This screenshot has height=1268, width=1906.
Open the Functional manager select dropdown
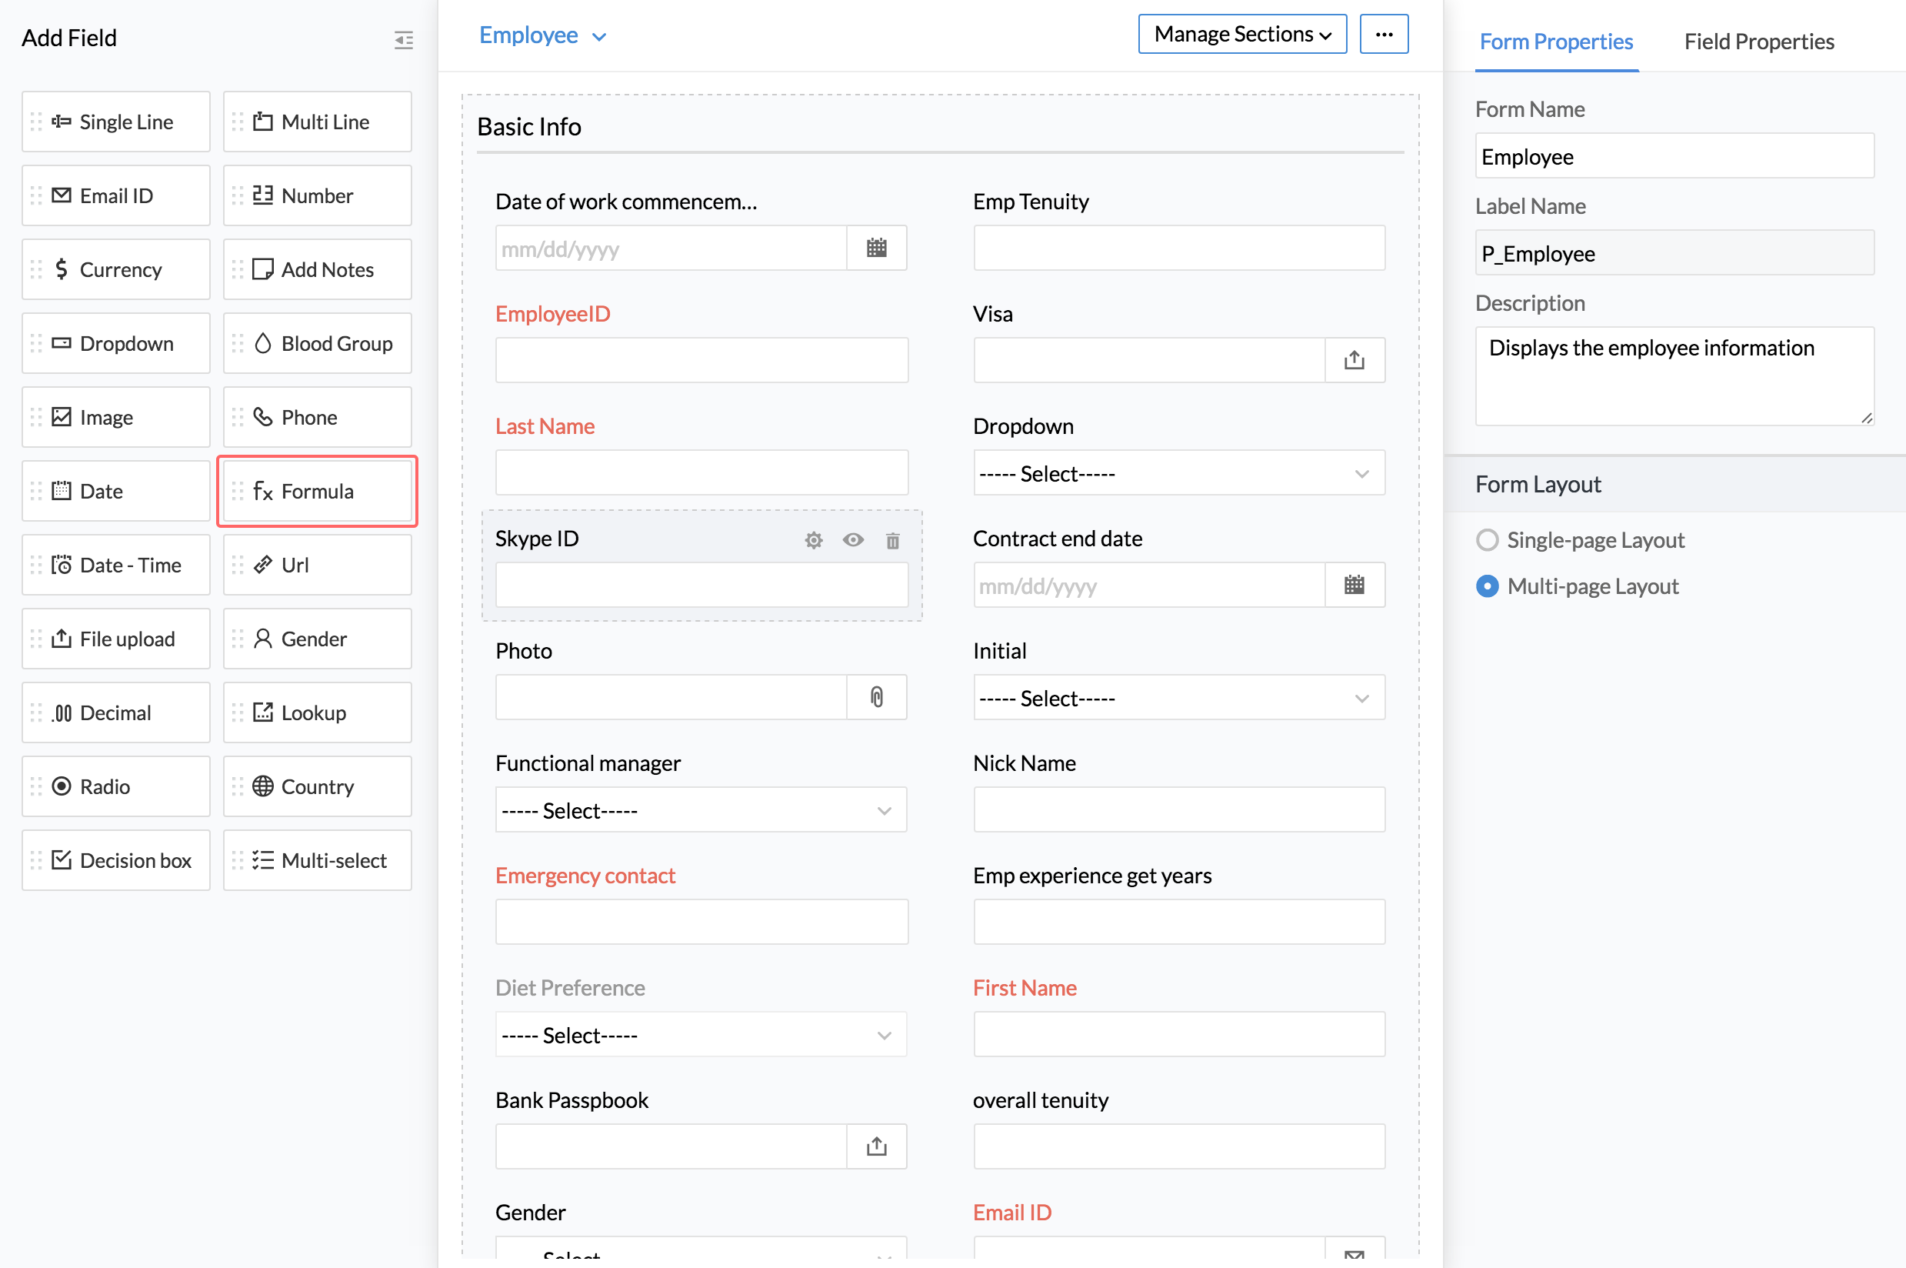[x=701, y=810]
